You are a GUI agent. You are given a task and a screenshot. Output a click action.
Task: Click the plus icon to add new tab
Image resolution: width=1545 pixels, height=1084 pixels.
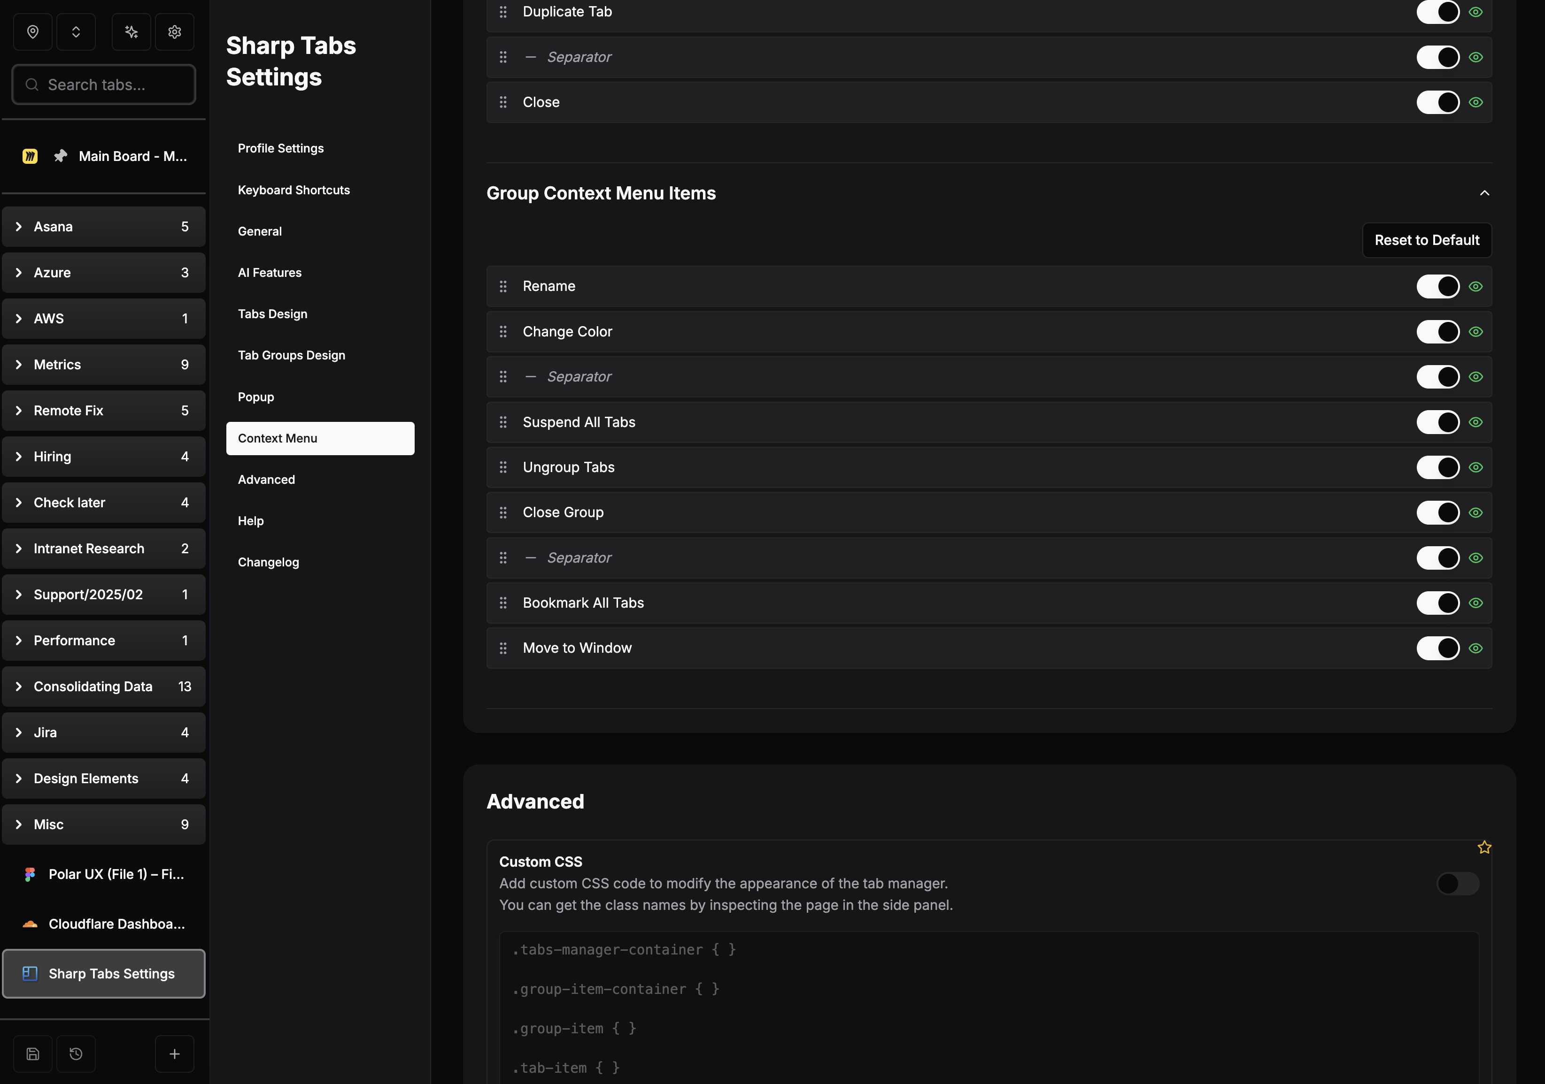[x=174, y=1054]
